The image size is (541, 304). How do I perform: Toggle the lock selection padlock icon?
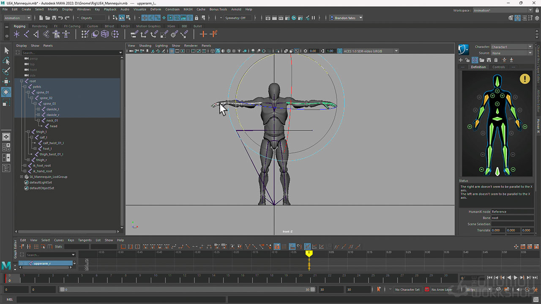[x=197, y=18]
